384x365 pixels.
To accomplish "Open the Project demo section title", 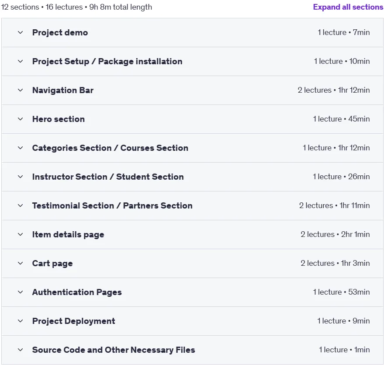I will [x=60, y=33].
